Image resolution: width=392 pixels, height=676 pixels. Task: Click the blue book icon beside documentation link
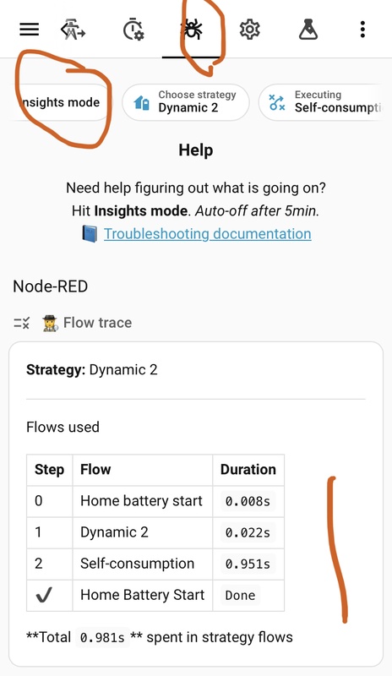90,234
